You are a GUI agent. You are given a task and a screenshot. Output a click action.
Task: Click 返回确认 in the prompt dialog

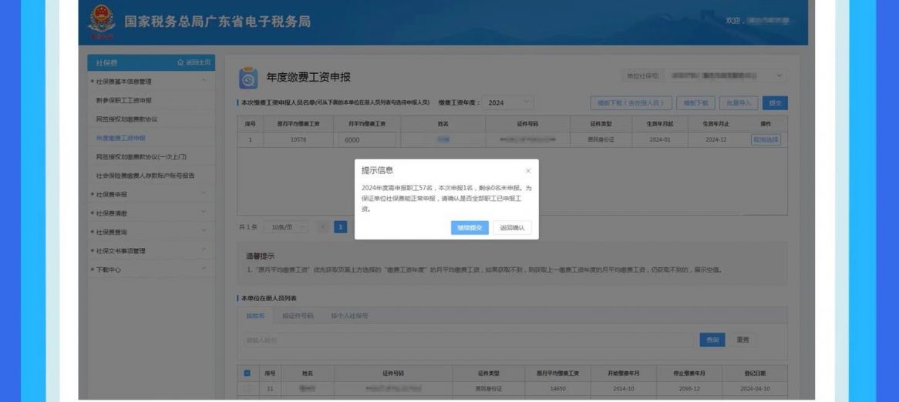pyautogui.click(x=512, y=228)
